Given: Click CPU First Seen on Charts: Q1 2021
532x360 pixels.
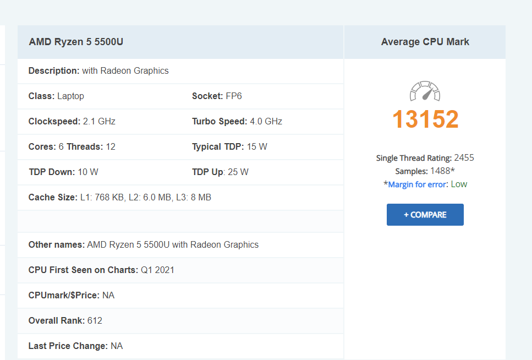Looking at the screenshot, I should point(101,270).
